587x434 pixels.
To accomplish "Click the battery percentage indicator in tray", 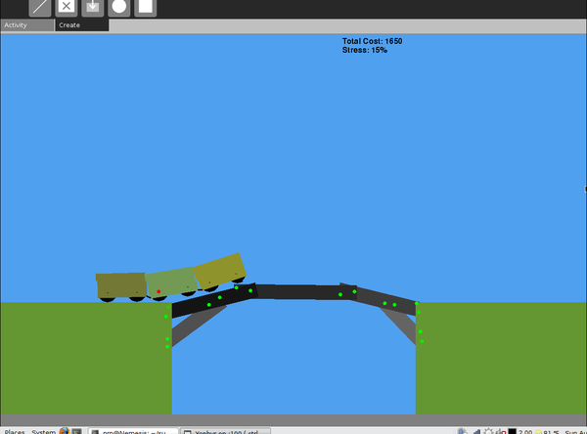I will [551, 431].
